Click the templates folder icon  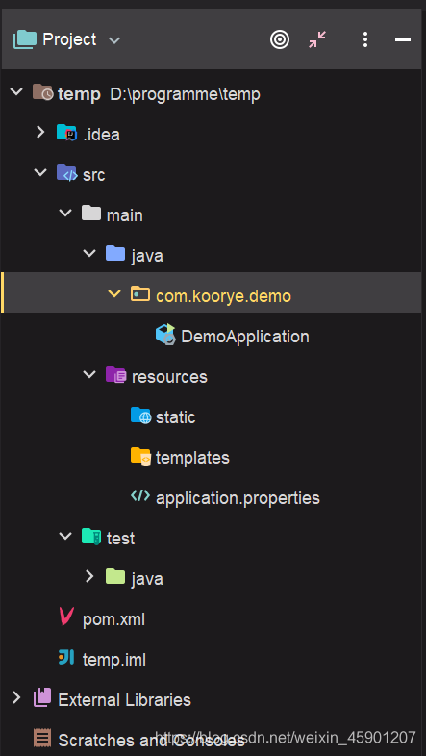(140, 456)
